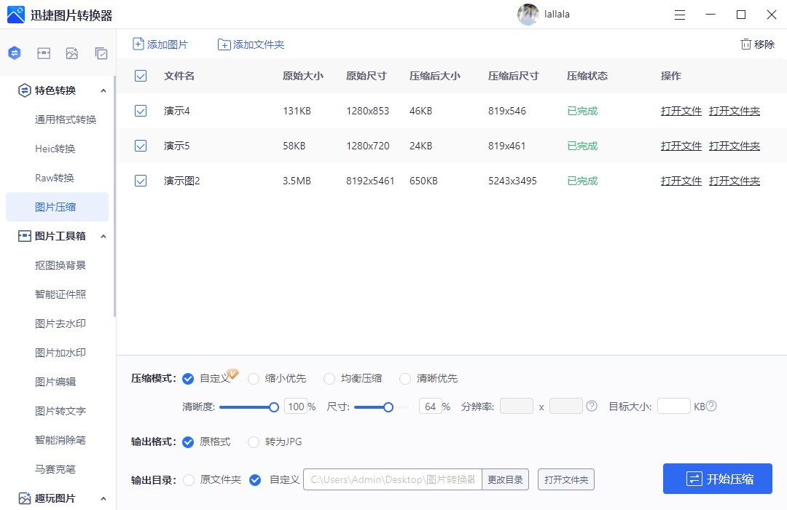Switch to the Heic转换 tab
The width and height of the screenshot is (787, 510).
56,148
